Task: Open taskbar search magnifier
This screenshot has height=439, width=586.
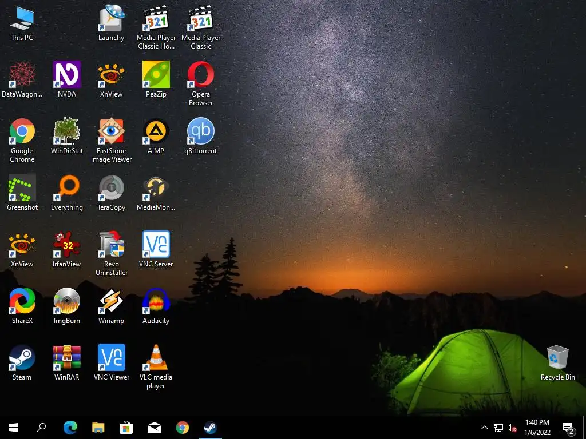Action: 41,428
